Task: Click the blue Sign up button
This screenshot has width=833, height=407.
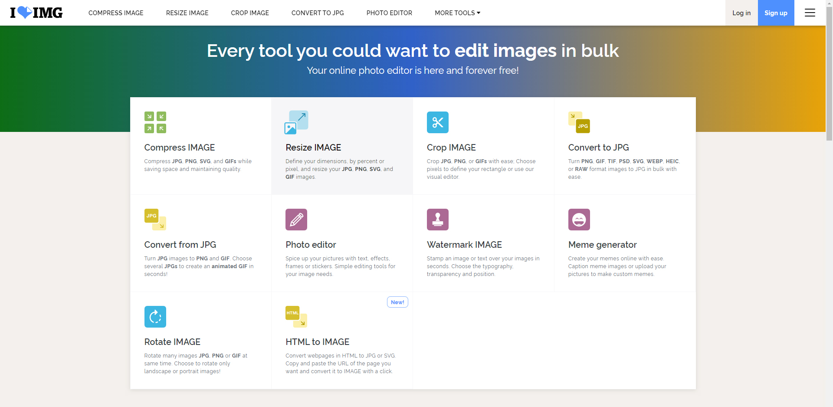Action: click(776, 13)
